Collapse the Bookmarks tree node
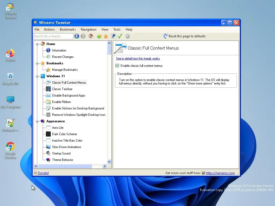The image size is (275, 206). pos(37,63)
